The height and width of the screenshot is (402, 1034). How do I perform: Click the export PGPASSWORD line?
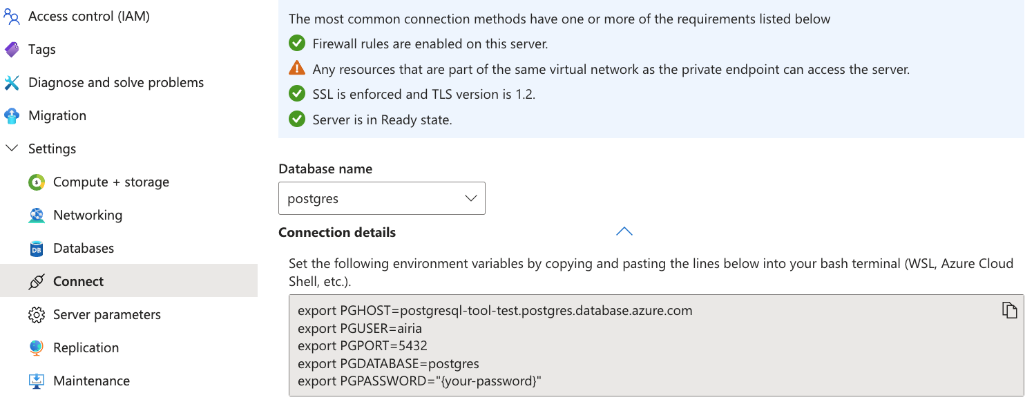(x=420, y=381)
